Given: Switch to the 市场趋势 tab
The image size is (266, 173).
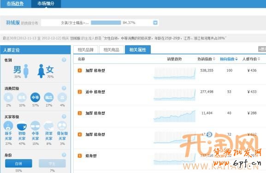Looking at the screenshot, I should (x=15, y=4).
